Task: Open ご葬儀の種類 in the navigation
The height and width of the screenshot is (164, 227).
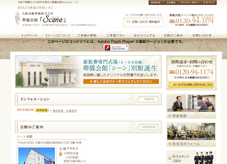Action: coord(87,34)
